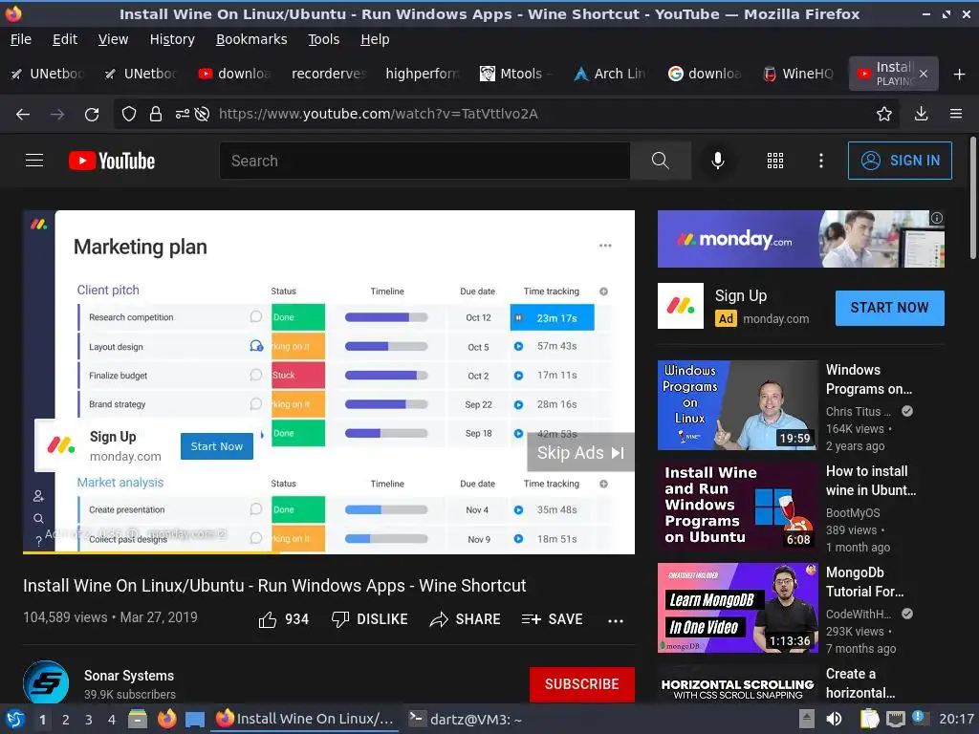
Task: Start voice search with the microphone icon
Action: click(718, 161)
